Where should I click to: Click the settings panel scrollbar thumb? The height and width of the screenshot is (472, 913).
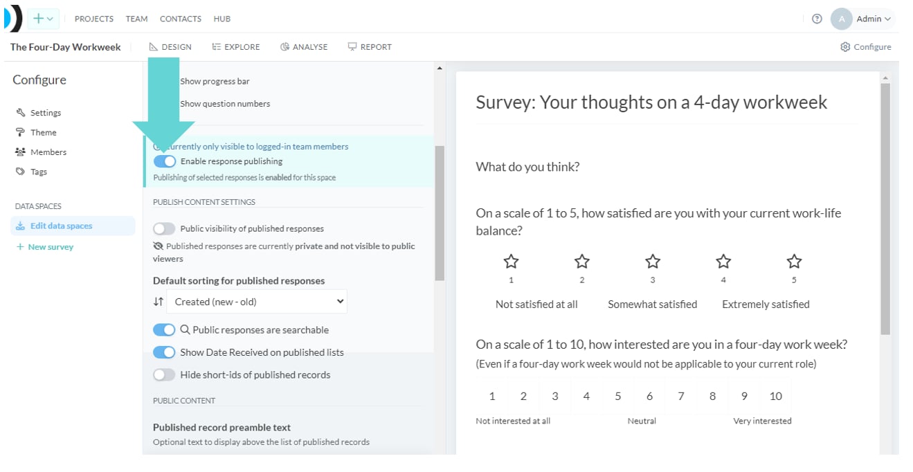pyautogui.click(x=440, y=213)
